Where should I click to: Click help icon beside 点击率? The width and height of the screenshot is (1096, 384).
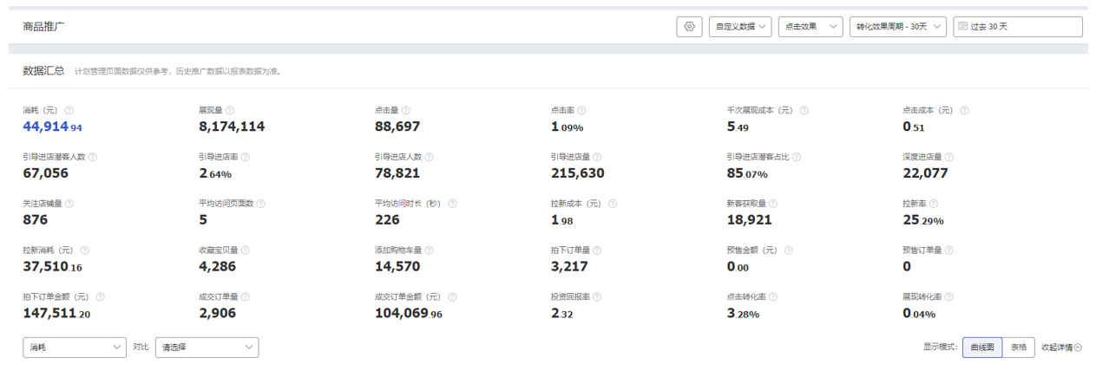[581, 110]
